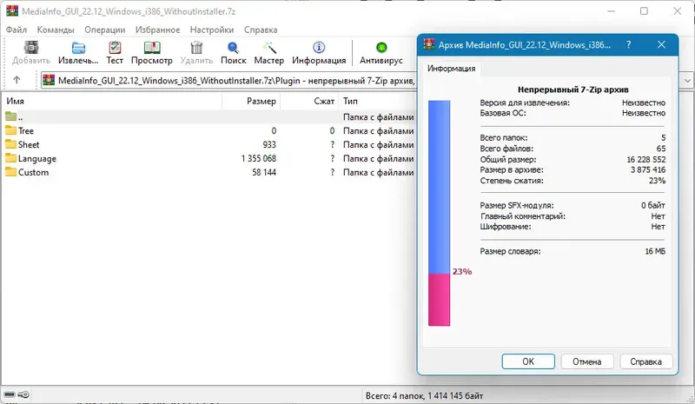695x404 pixels.
Task: Click the dialog help question mark
Action: coord(628,44)
